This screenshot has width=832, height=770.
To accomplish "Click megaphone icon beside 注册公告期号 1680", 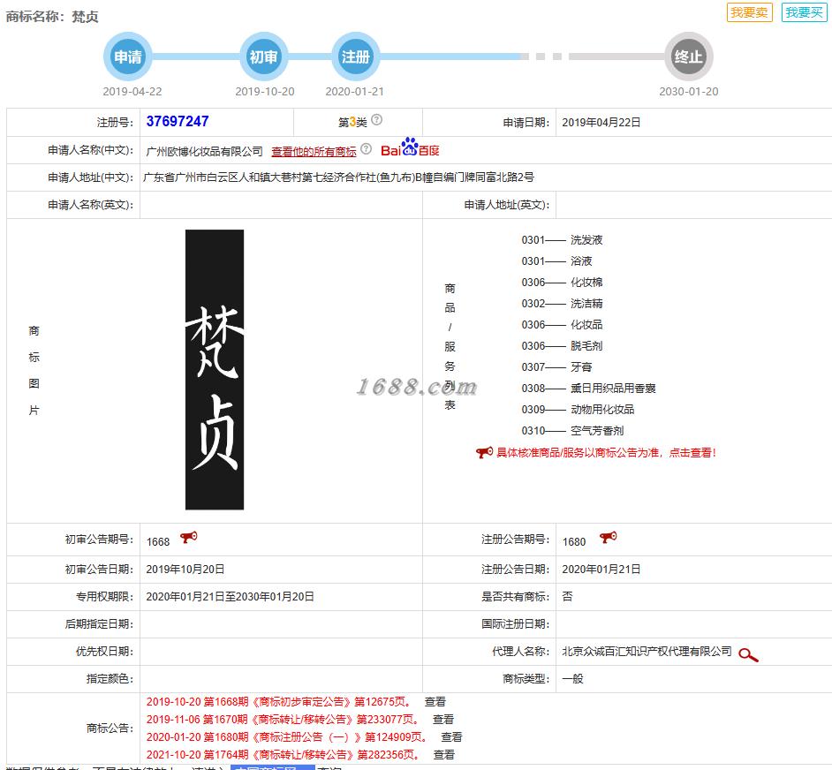I will pos(608,537).
